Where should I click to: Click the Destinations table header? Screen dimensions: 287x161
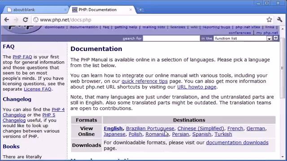click(189, 120)
